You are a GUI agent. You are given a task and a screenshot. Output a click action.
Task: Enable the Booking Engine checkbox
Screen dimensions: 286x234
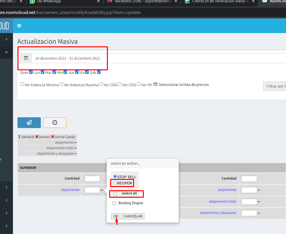click(114, 203)
